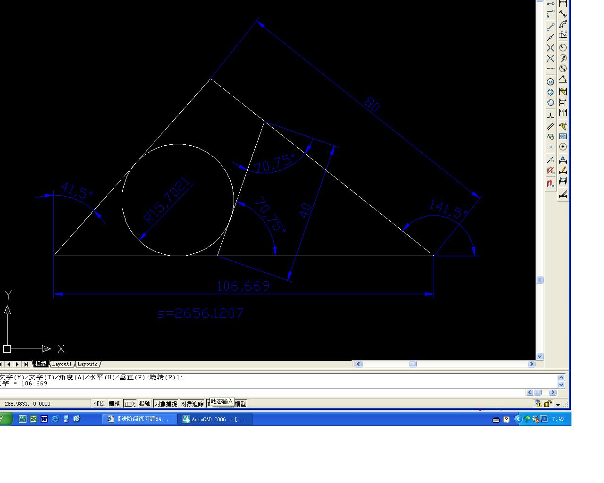Launch Word from quick launch

coord(44,418)
